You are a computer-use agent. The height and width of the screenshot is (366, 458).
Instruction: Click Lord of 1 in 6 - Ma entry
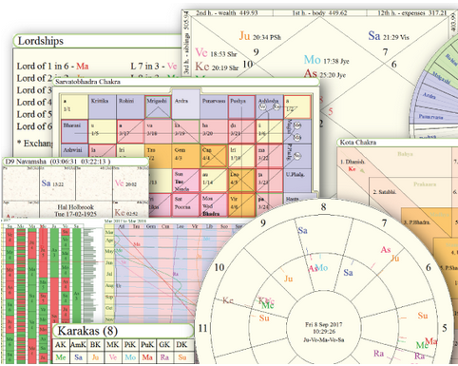point(52,67)
